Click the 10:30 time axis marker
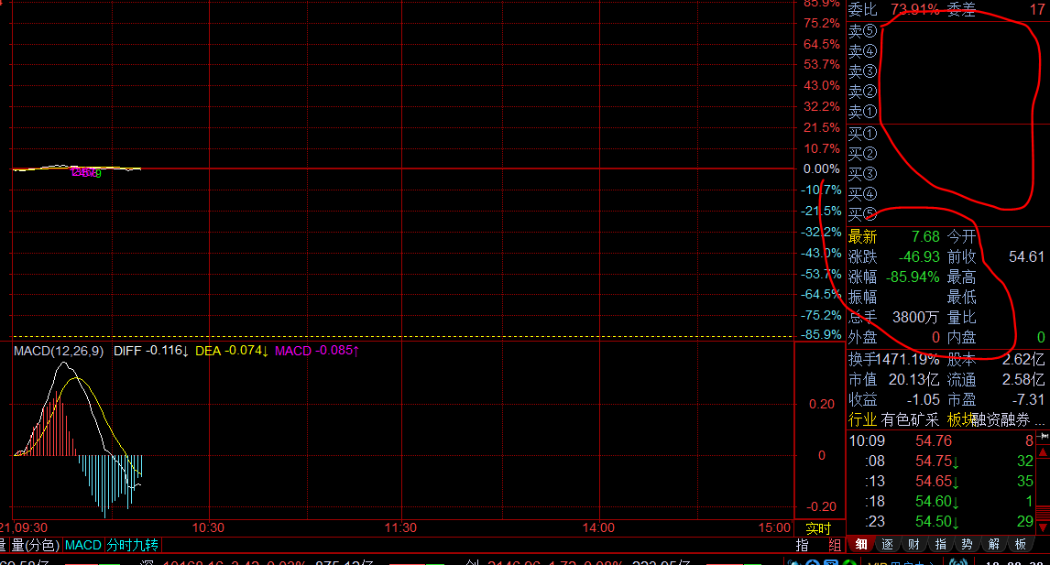The height and width of the screenshot is (565, 1050). tap(208, 528)
